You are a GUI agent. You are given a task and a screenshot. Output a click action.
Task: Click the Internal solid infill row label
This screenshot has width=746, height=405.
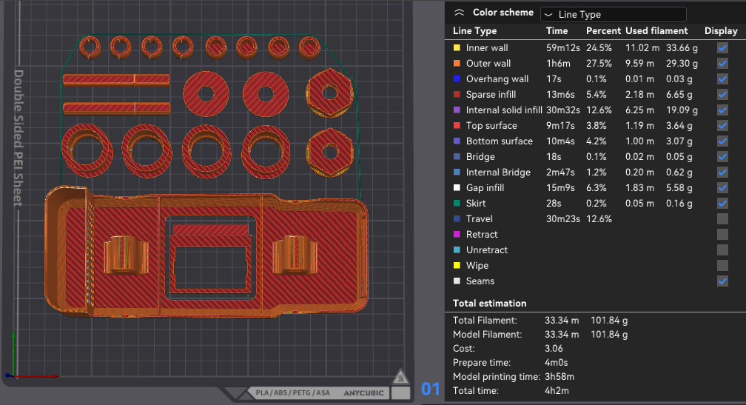pos(504,110)
